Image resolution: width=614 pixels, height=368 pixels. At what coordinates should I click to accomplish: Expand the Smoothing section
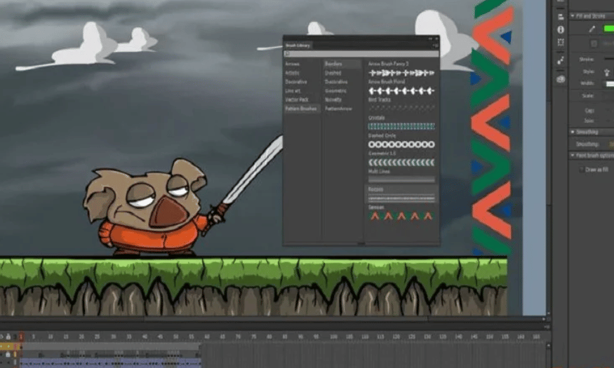[x=573, y=132]
